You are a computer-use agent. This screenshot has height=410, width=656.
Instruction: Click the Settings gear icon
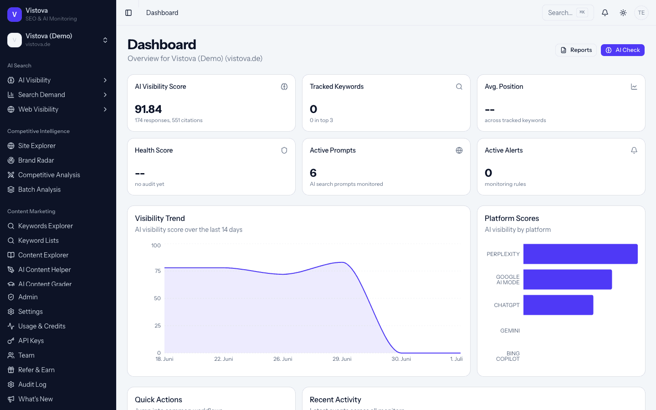[x=11, y=312]
